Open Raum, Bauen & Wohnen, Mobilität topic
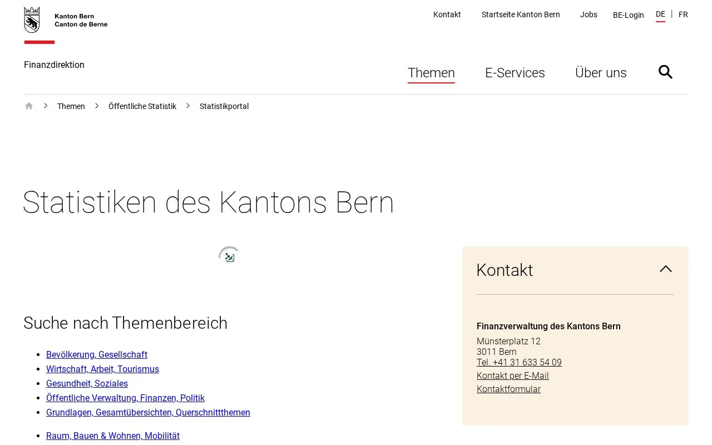The width and height of the screenshot is (712, 445). pos(113,436)
